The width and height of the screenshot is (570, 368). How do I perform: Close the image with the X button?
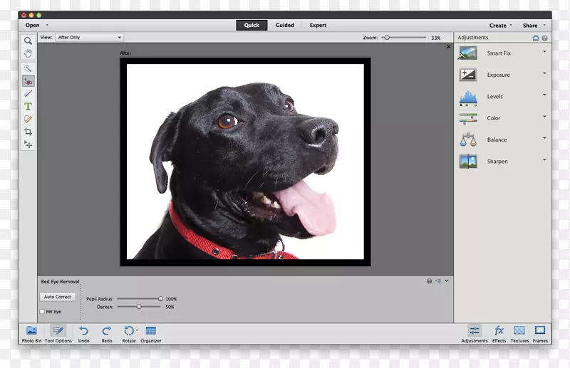(449, 46)
